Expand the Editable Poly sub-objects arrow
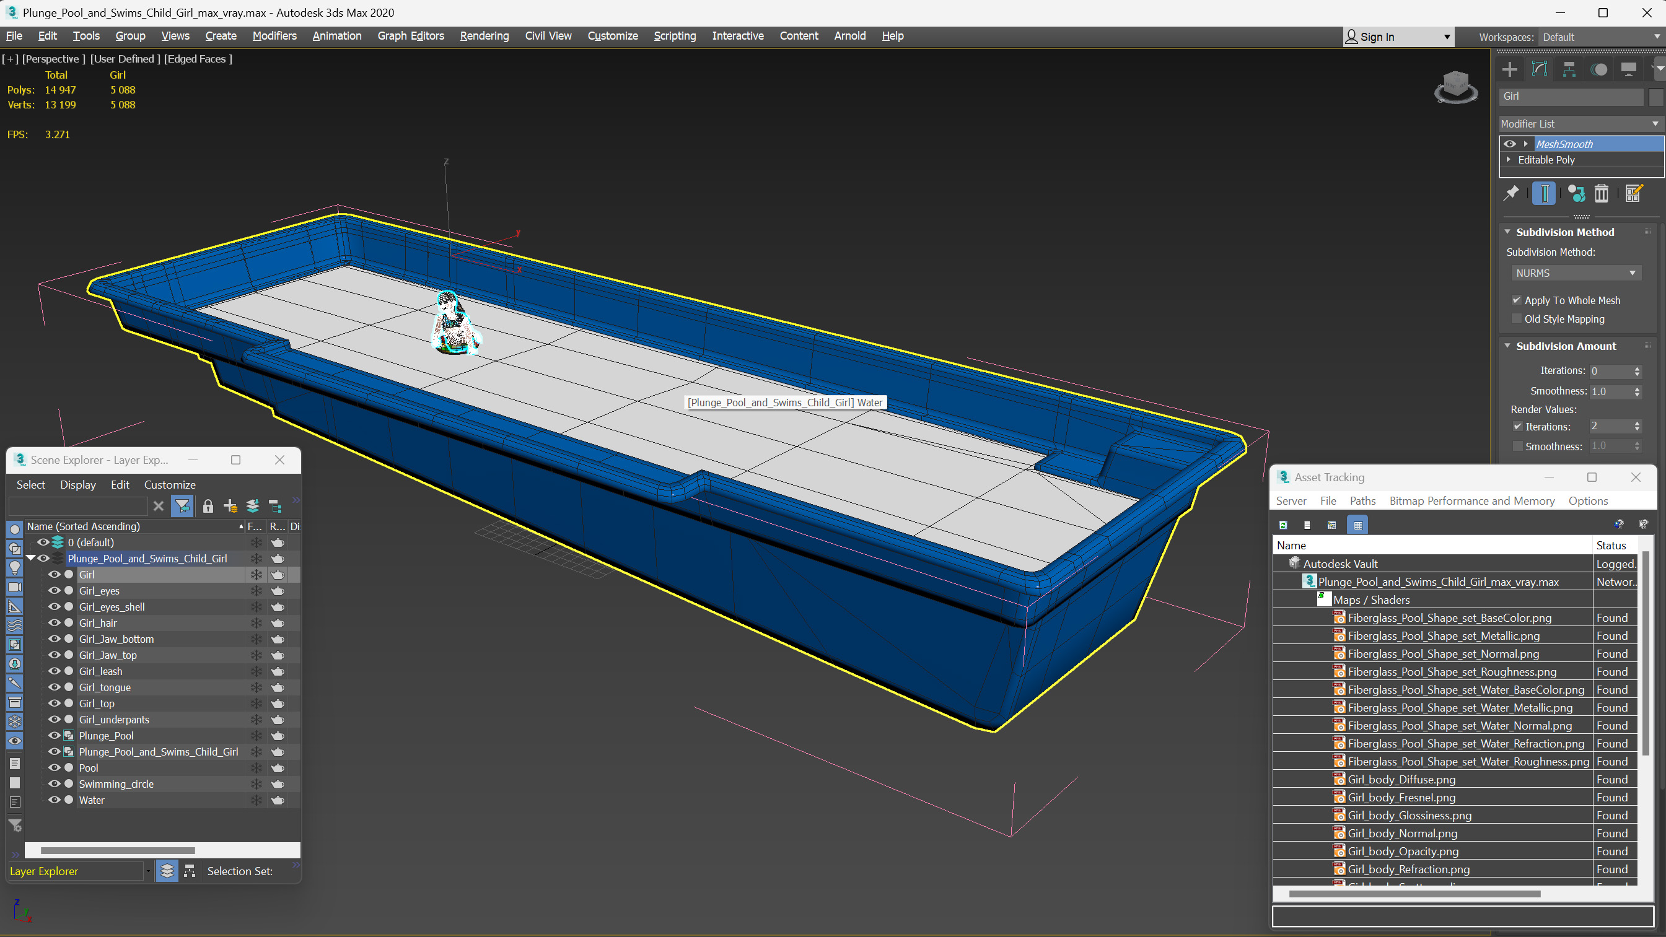The height and width of the screenshot is (937, 1666). point(1509,159)
